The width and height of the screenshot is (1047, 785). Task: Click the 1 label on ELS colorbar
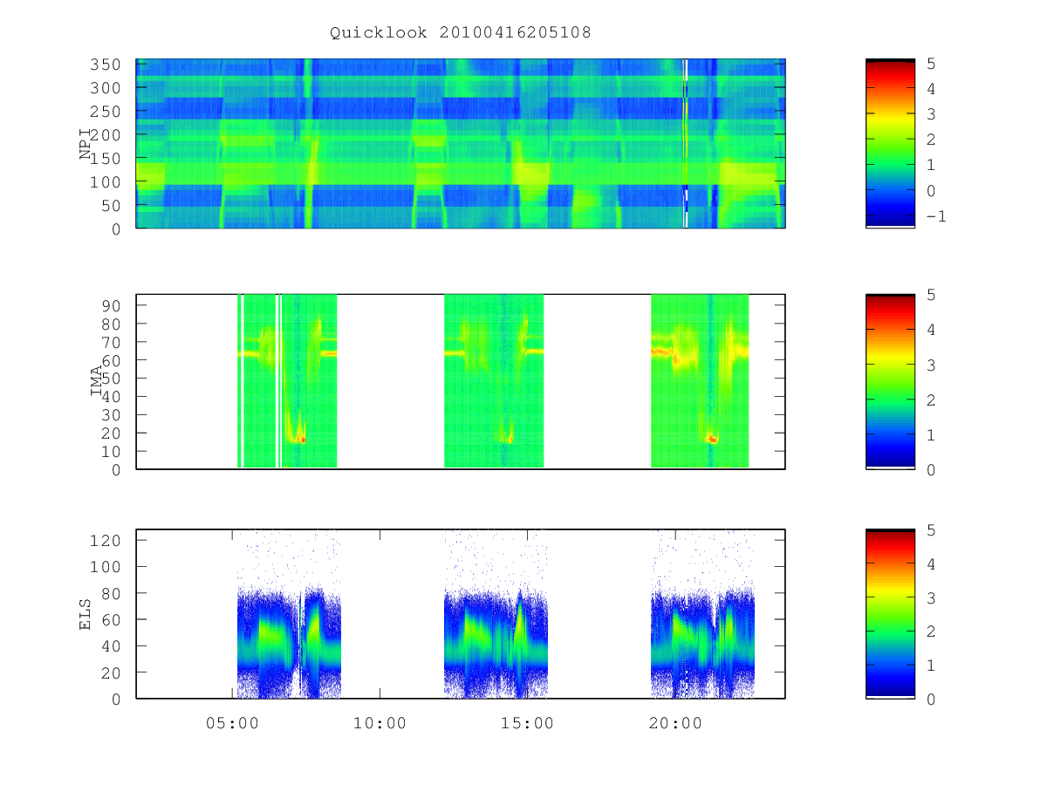pyautogui.click(x=931, y=666)
